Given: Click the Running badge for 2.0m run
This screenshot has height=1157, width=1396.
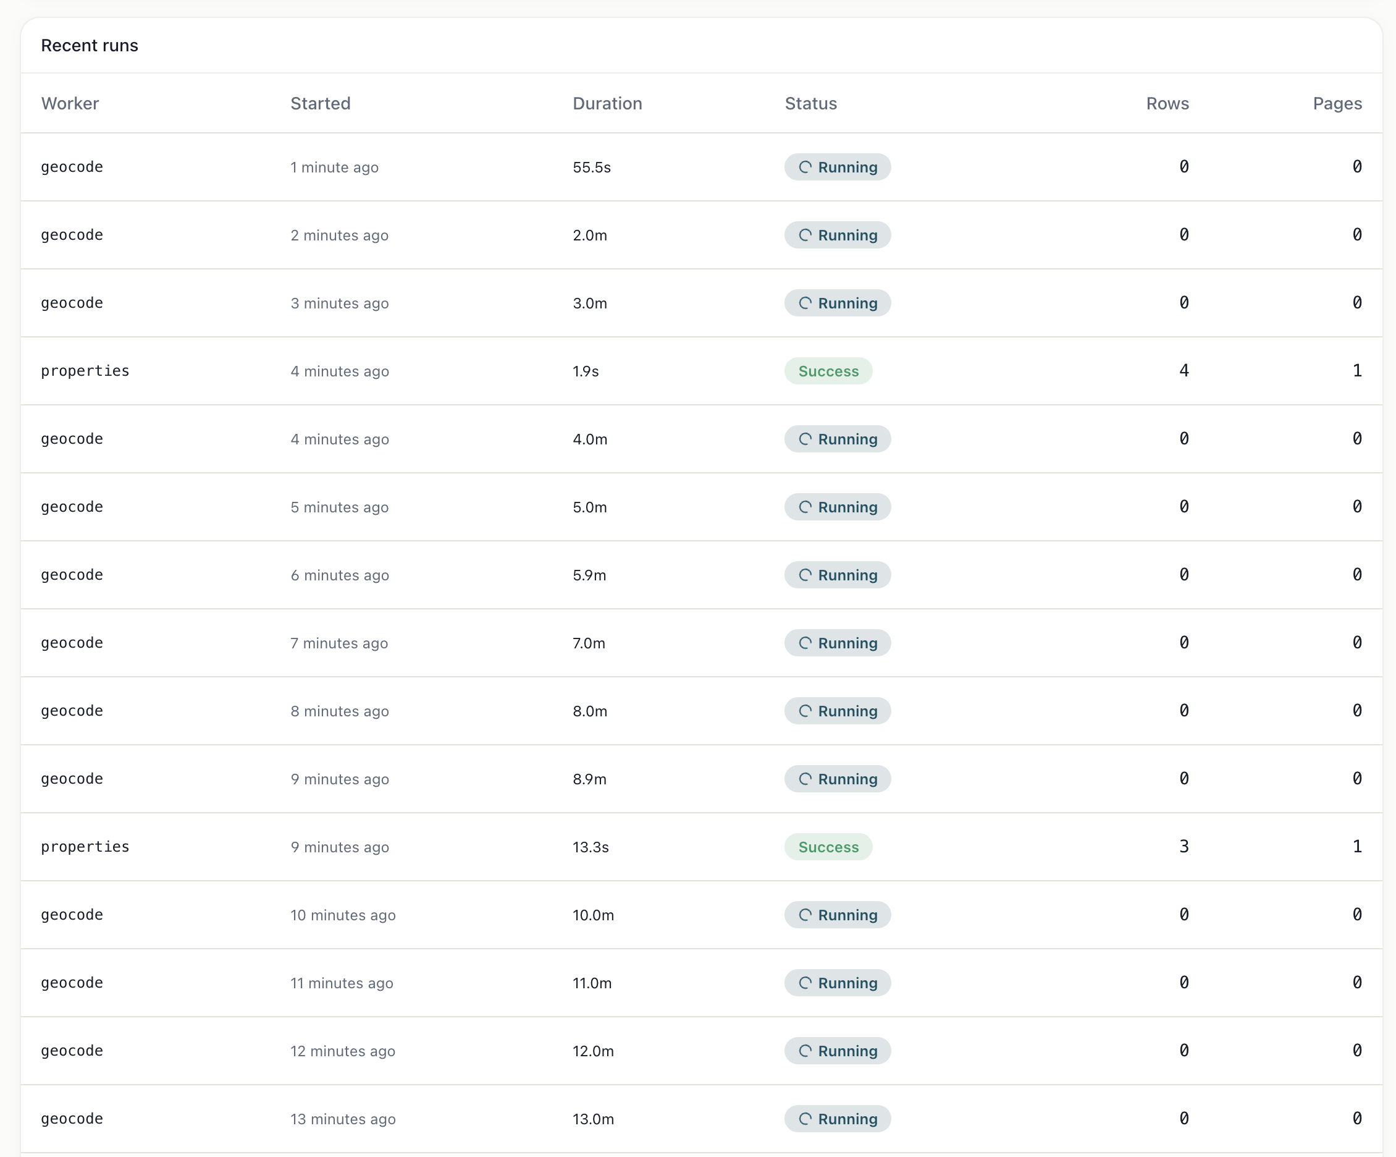Looking at the screenshot, I should [838, 235].
